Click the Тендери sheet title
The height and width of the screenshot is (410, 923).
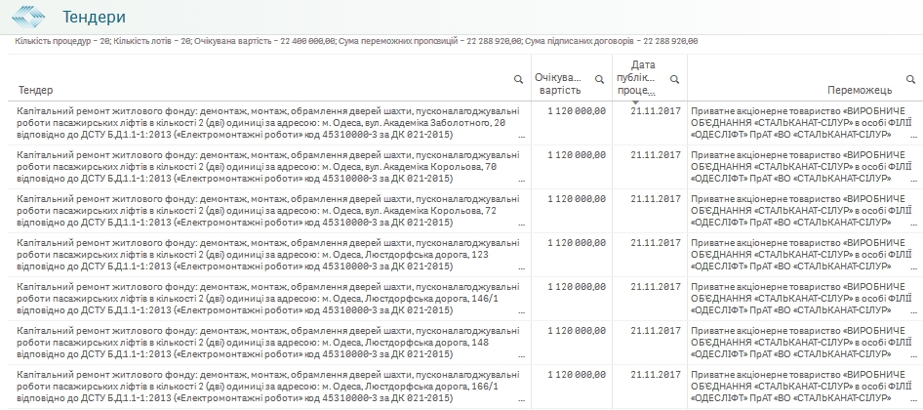94,19
